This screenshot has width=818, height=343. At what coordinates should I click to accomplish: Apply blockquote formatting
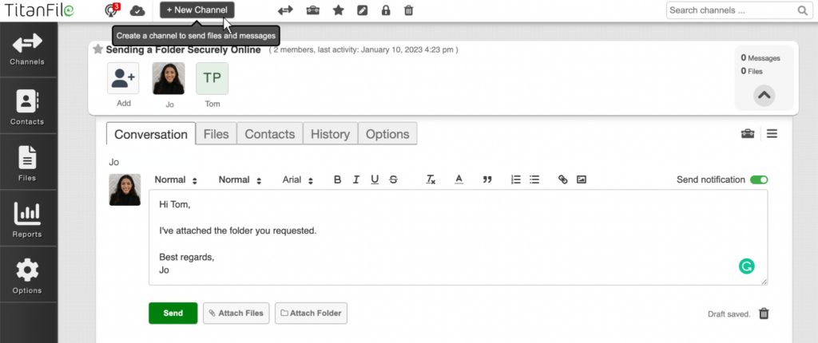click(487, 179)
